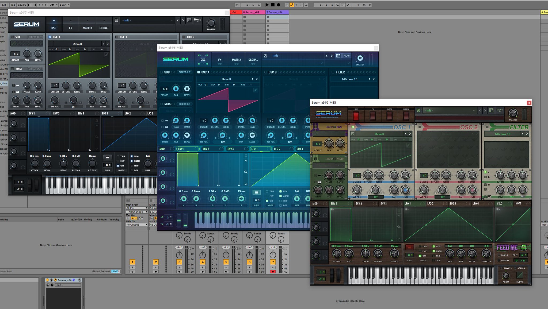Open the preset browser icon in Serum 6-MIDI window

tap(338, 56)
